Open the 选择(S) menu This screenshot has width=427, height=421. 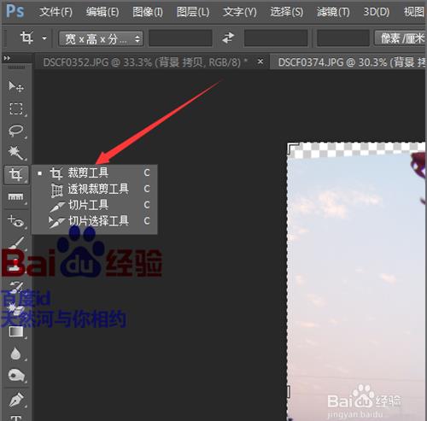(287, 12)
